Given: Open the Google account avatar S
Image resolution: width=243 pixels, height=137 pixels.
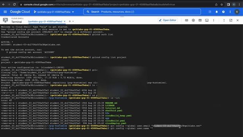Looking at the screenshot, I should click(237, 12).
